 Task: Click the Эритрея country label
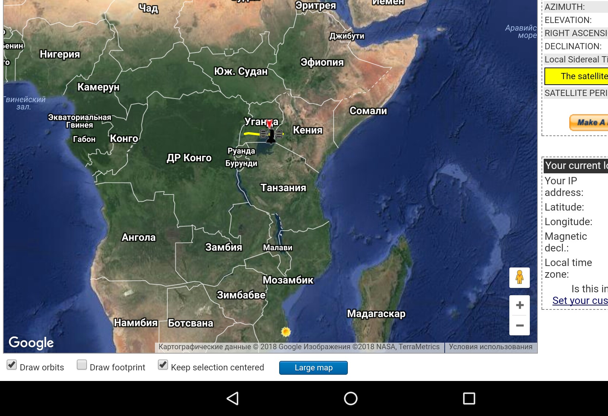(316, 5)
